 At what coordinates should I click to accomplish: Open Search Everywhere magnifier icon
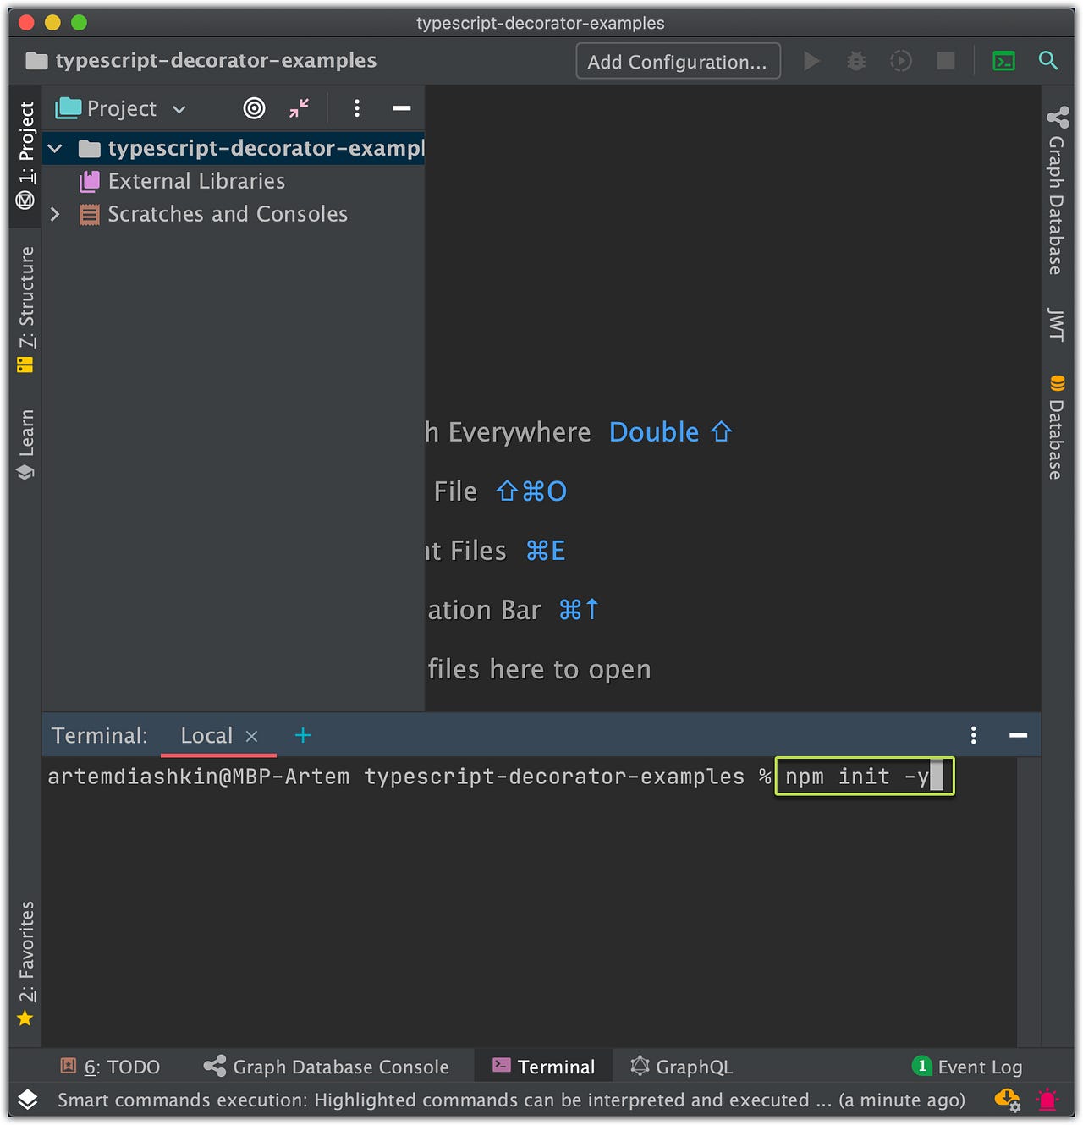click(x=1048, y=61)
